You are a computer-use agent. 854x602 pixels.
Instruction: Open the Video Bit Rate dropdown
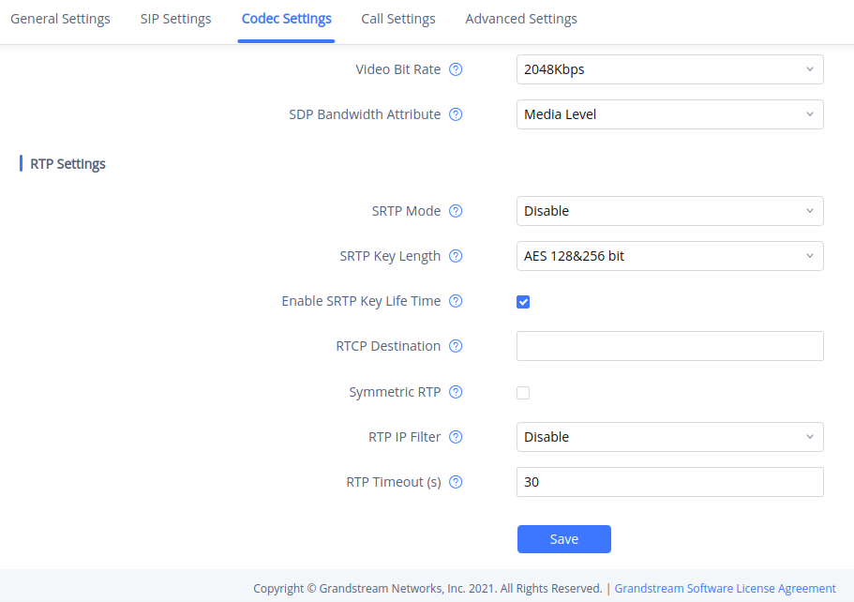669,69
